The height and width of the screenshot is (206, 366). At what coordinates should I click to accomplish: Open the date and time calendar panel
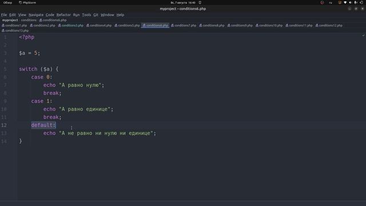pyautogui.click(x=183, y=2)
